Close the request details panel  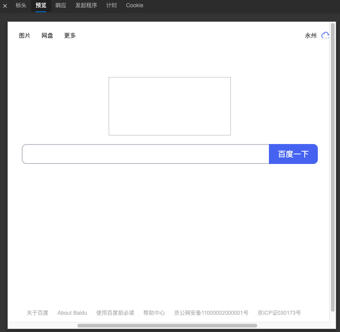point(5,6)
